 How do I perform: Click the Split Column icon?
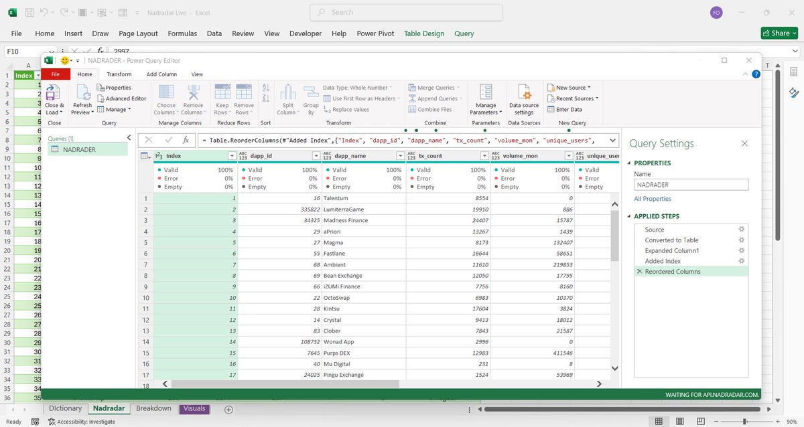[288, 93]
